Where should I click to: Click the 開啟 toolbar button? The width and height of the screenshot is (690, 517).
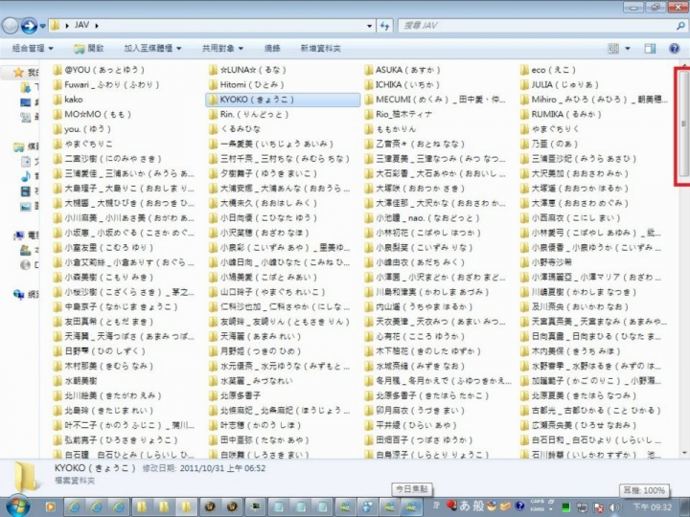coord(89,49)
